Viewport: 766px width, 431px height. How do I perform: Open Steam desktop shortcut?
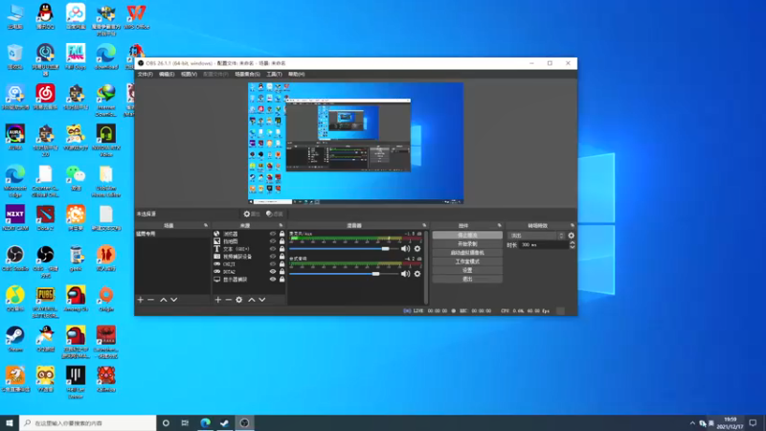15,339
